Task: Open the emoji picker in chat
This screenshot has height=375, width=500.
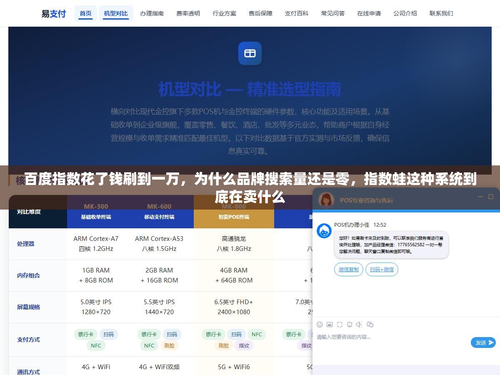Action: tap(320, 325)
